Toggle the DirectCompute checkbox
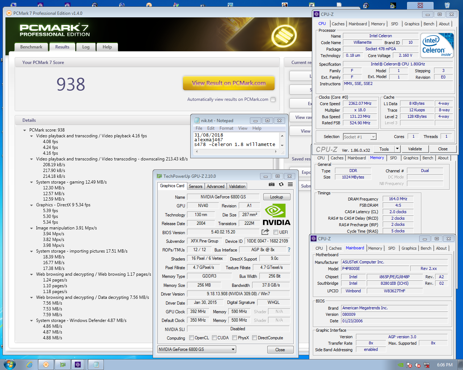This screenshot has width=463, height=370. pyautogui.click(x=255, y=338)
